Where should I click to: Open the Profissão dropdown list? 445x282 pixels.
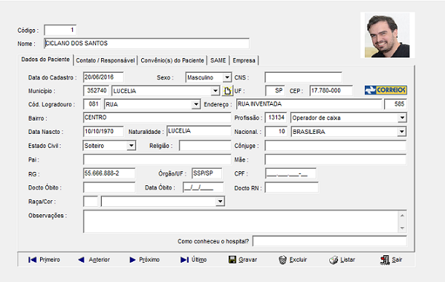(x=402, y=118)
